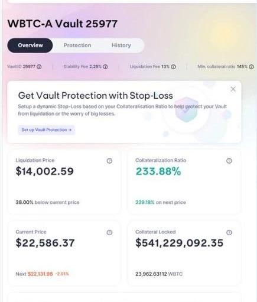The height and width of the screenshot is (302, 257).
Task: Click the WBTC-A Vault 25977 title
Action: pyautogui.click(x=63, y=24)
